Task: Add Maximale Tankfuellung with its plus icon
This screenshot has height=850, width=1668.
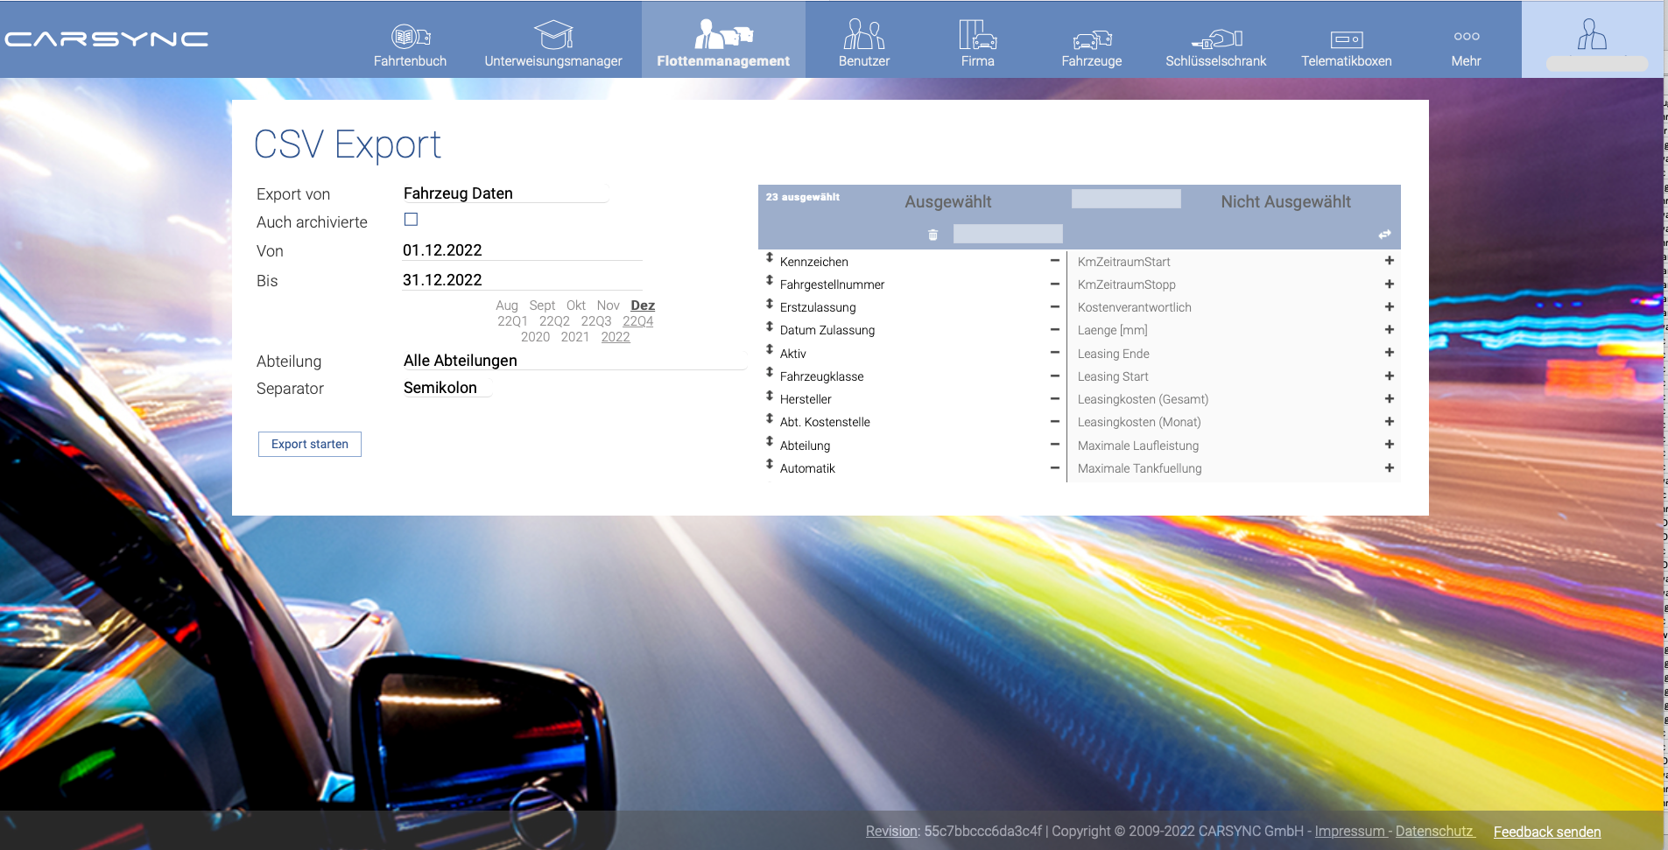Action: (1390, 467)
